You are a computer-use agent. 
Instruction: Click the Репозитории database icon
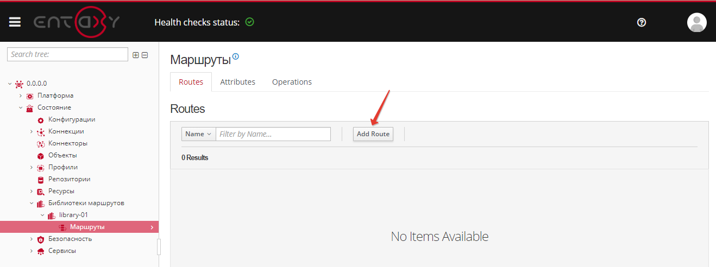click(x=40, y=180)
